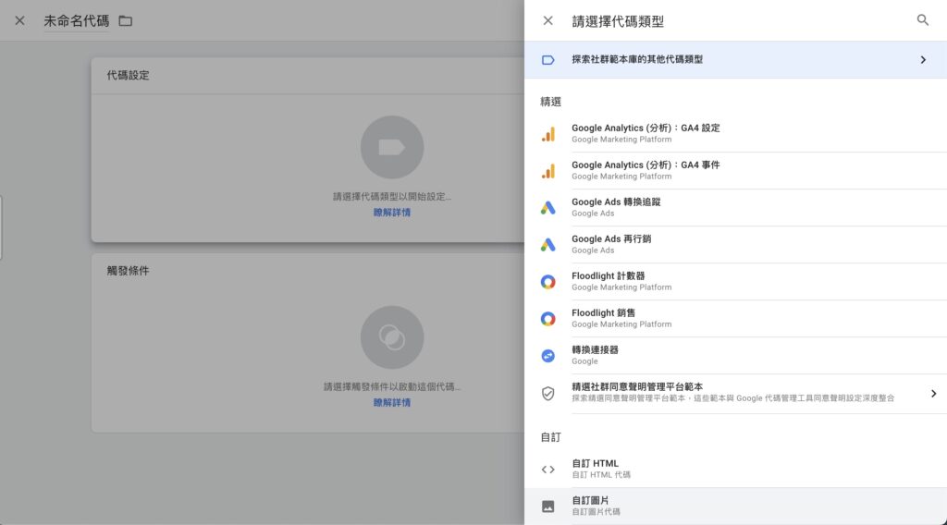Choose Google Ads 再行銷 tag type
Viewport: 947px width, 525px height.
735,244
